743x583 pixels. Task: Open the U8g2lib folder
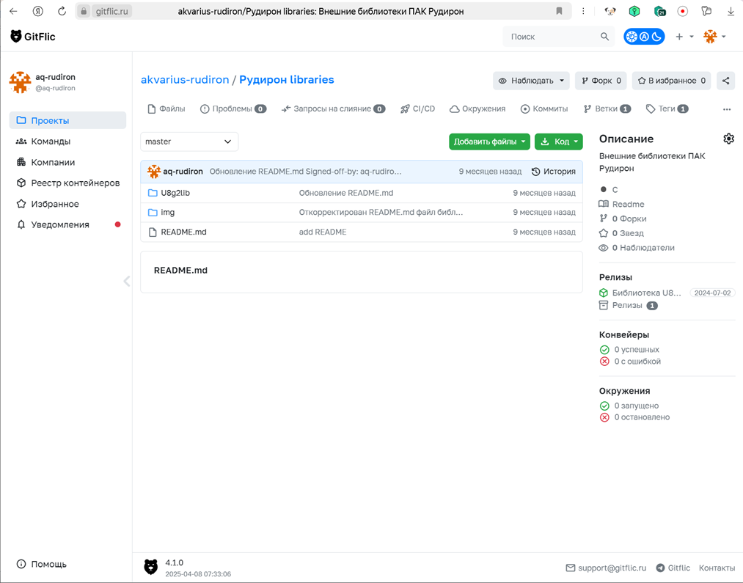click(175, 193)
